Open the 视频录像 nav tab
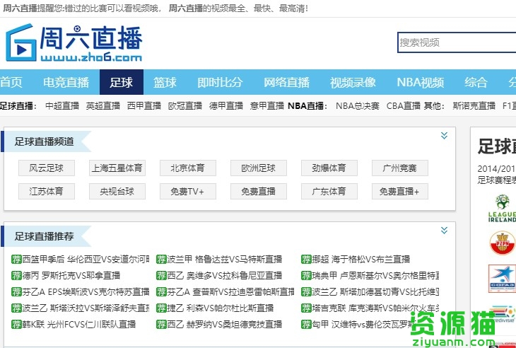This screenshot has height=348, width=516. point(353,82)
